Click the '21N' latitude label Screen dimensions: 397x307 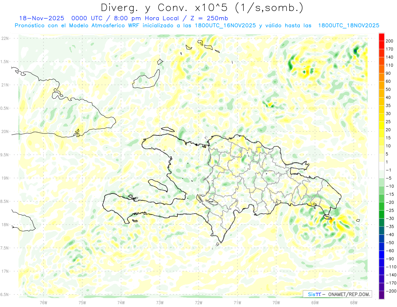[5, 85]
